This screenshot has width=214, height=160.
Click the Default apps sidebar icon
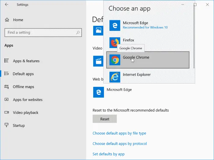[x=6, y=73]
